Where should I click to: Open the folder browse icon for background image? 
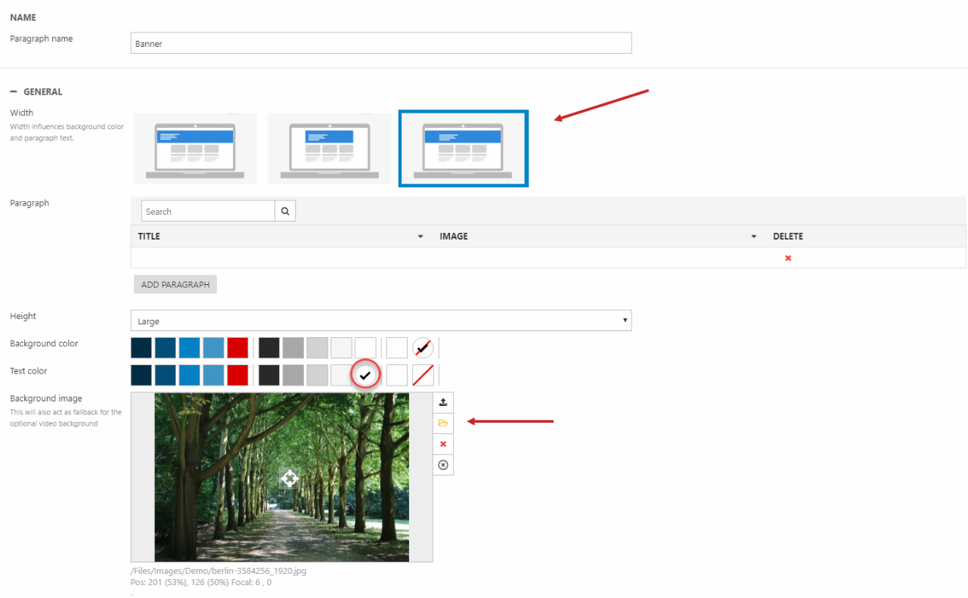[x=443, y=423]
